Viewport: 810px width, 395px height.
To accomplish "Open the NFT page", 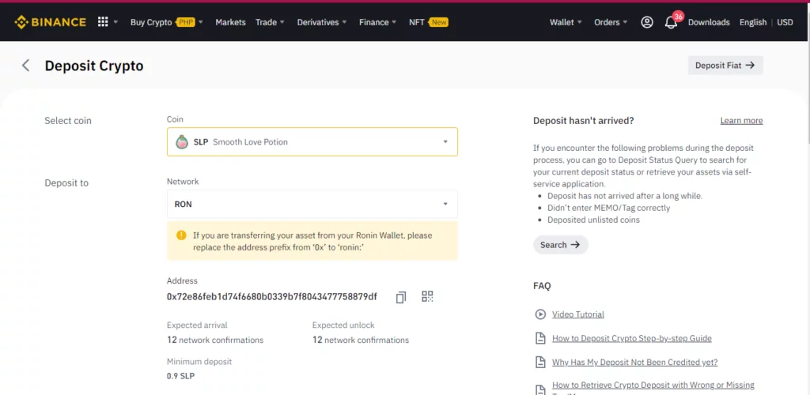I will 416,22.
